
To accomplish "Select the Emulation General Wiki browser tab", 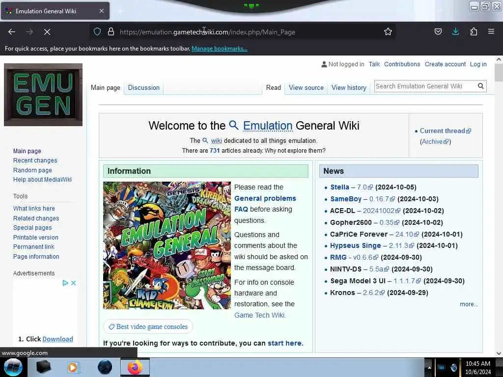I will pyautogui.click(x=55, y=11).
